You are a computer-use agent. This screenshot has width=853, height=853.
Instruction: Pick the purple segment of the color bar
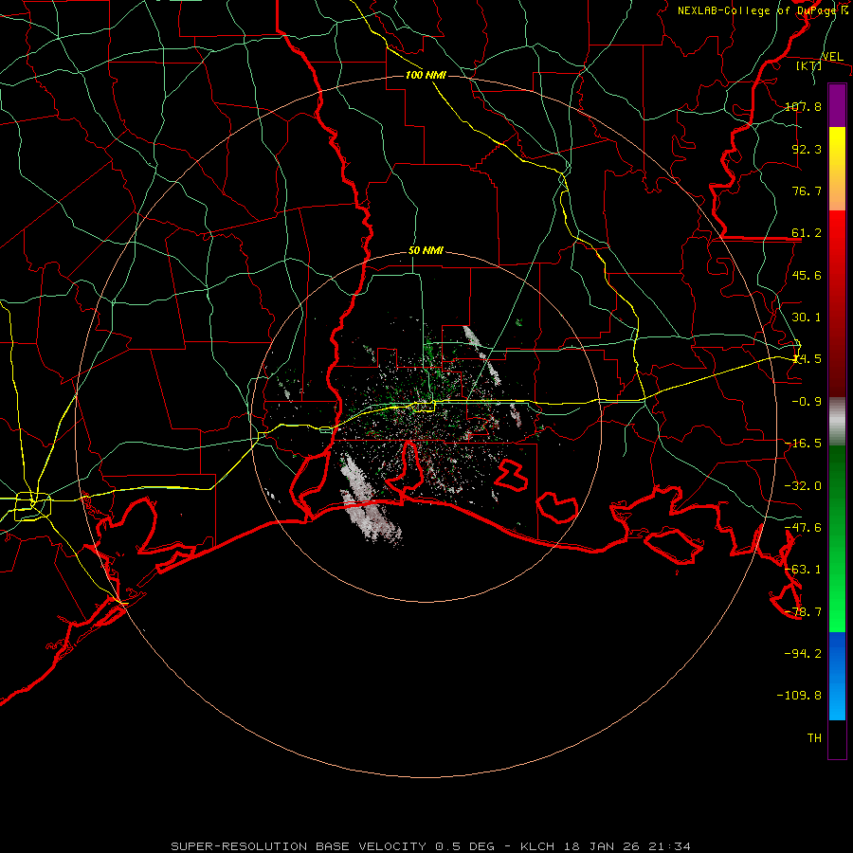(837, 106)
